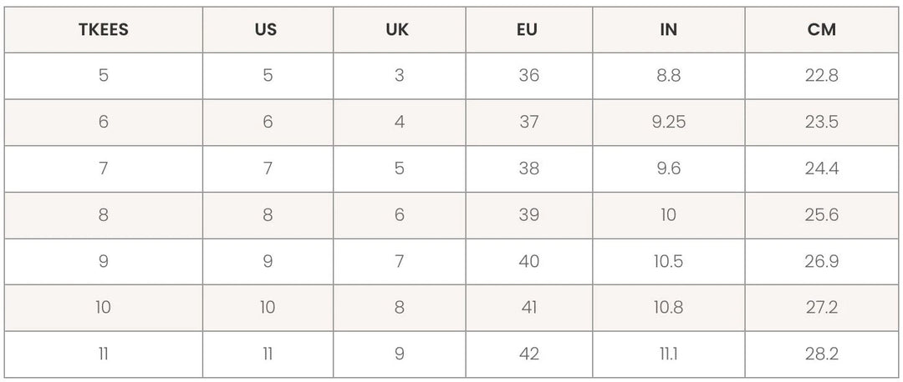Click the 10.5 inch cell
This screenshot has height=382, width=903.
(668, 262)
